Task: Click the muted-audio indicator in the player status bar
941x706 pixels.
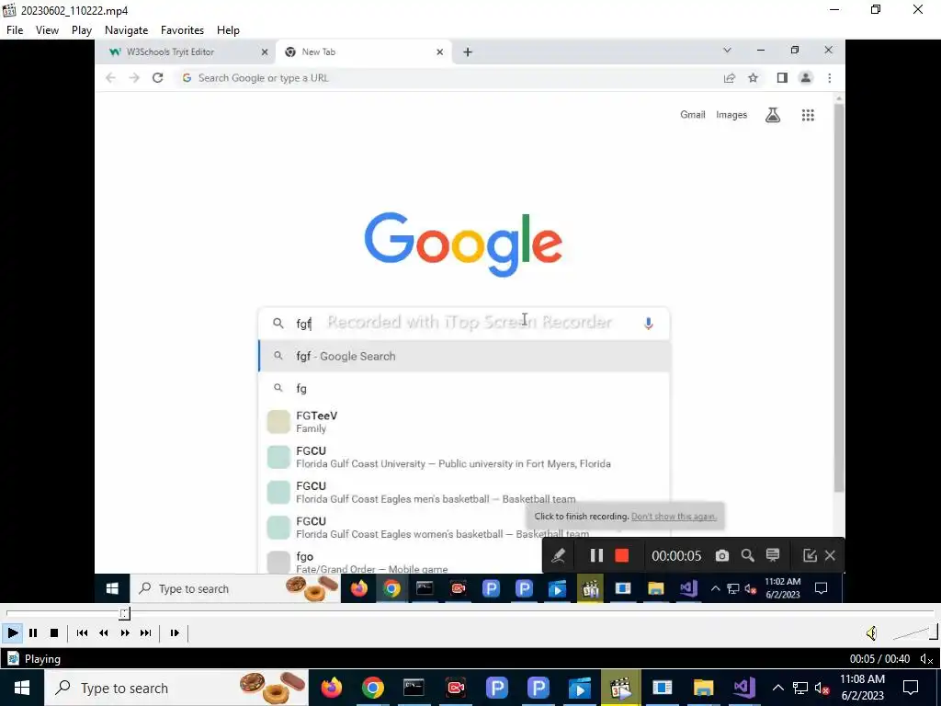Action: pos(926,659)
